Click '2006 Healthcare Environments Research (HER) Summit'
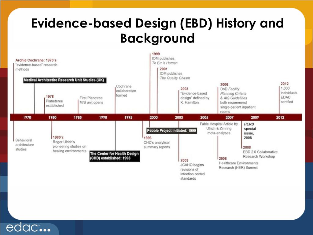Viewport: 313px width, 235px height. [x=238, y=163]
